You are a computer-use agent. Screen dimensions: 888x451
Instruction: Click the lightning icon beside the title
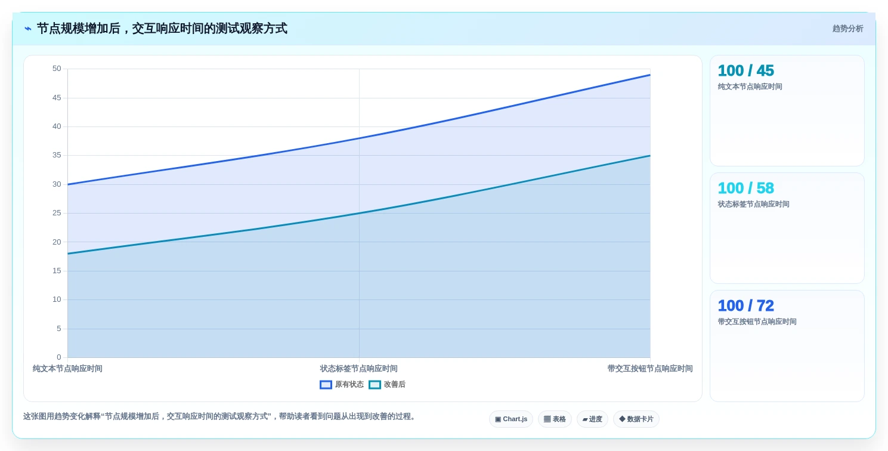pos(28,29)
